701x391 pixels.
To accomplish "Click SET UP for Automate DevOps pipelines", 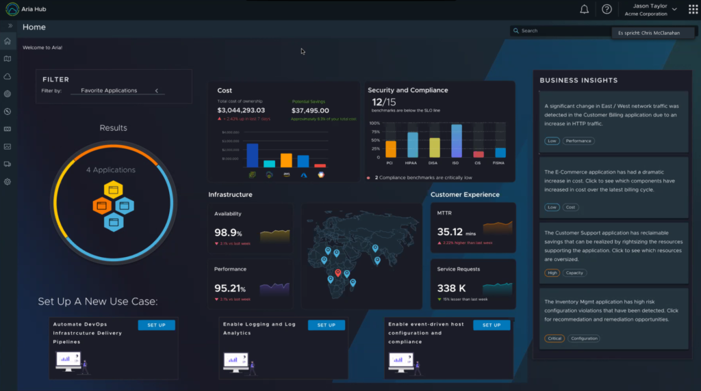I will tap(157, 325).
